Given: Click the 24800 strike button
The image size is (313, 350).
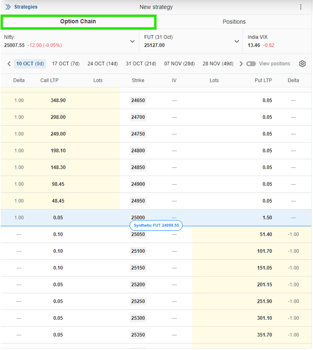Looking at the screenshot, I should coord(138,151).
